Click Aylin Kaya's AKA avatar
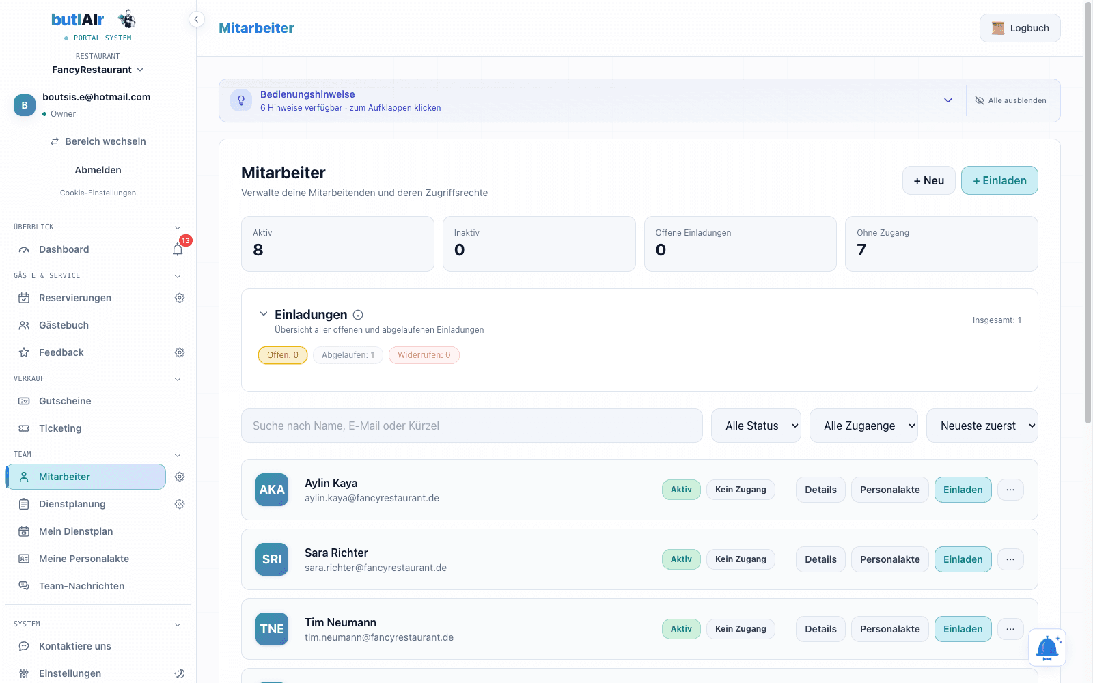Screen dimensions: 1093x683 click(272, 490)
